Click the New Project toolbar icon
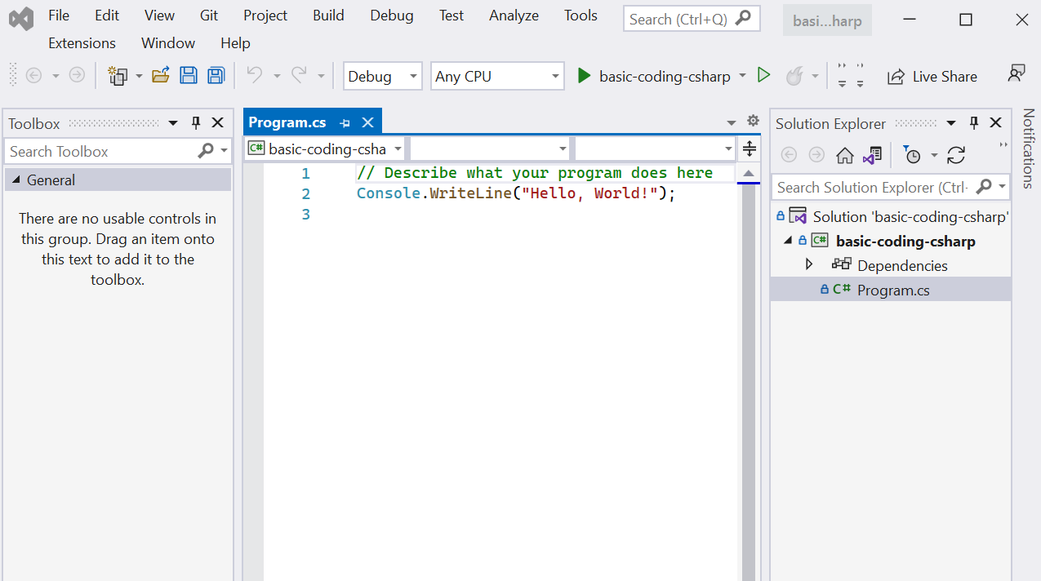The height and width of the screenshot is (581, 1041). 118,76
